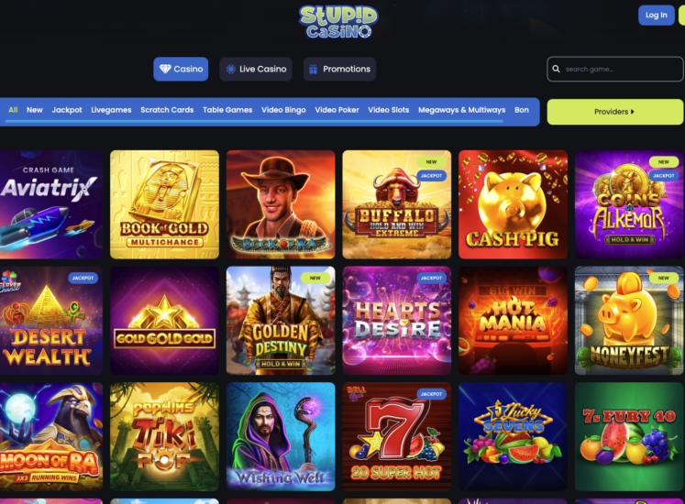Play the Cash Pig slot
Image resolution: width=685 pixels, height=504 pixels.
coord(513,205)
